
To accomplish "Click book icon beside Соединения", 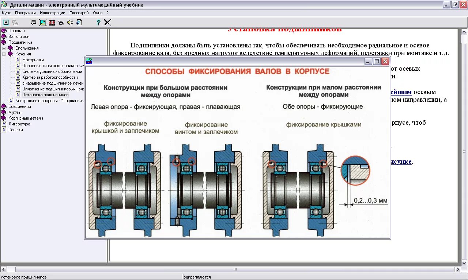I will pos(4,106).
